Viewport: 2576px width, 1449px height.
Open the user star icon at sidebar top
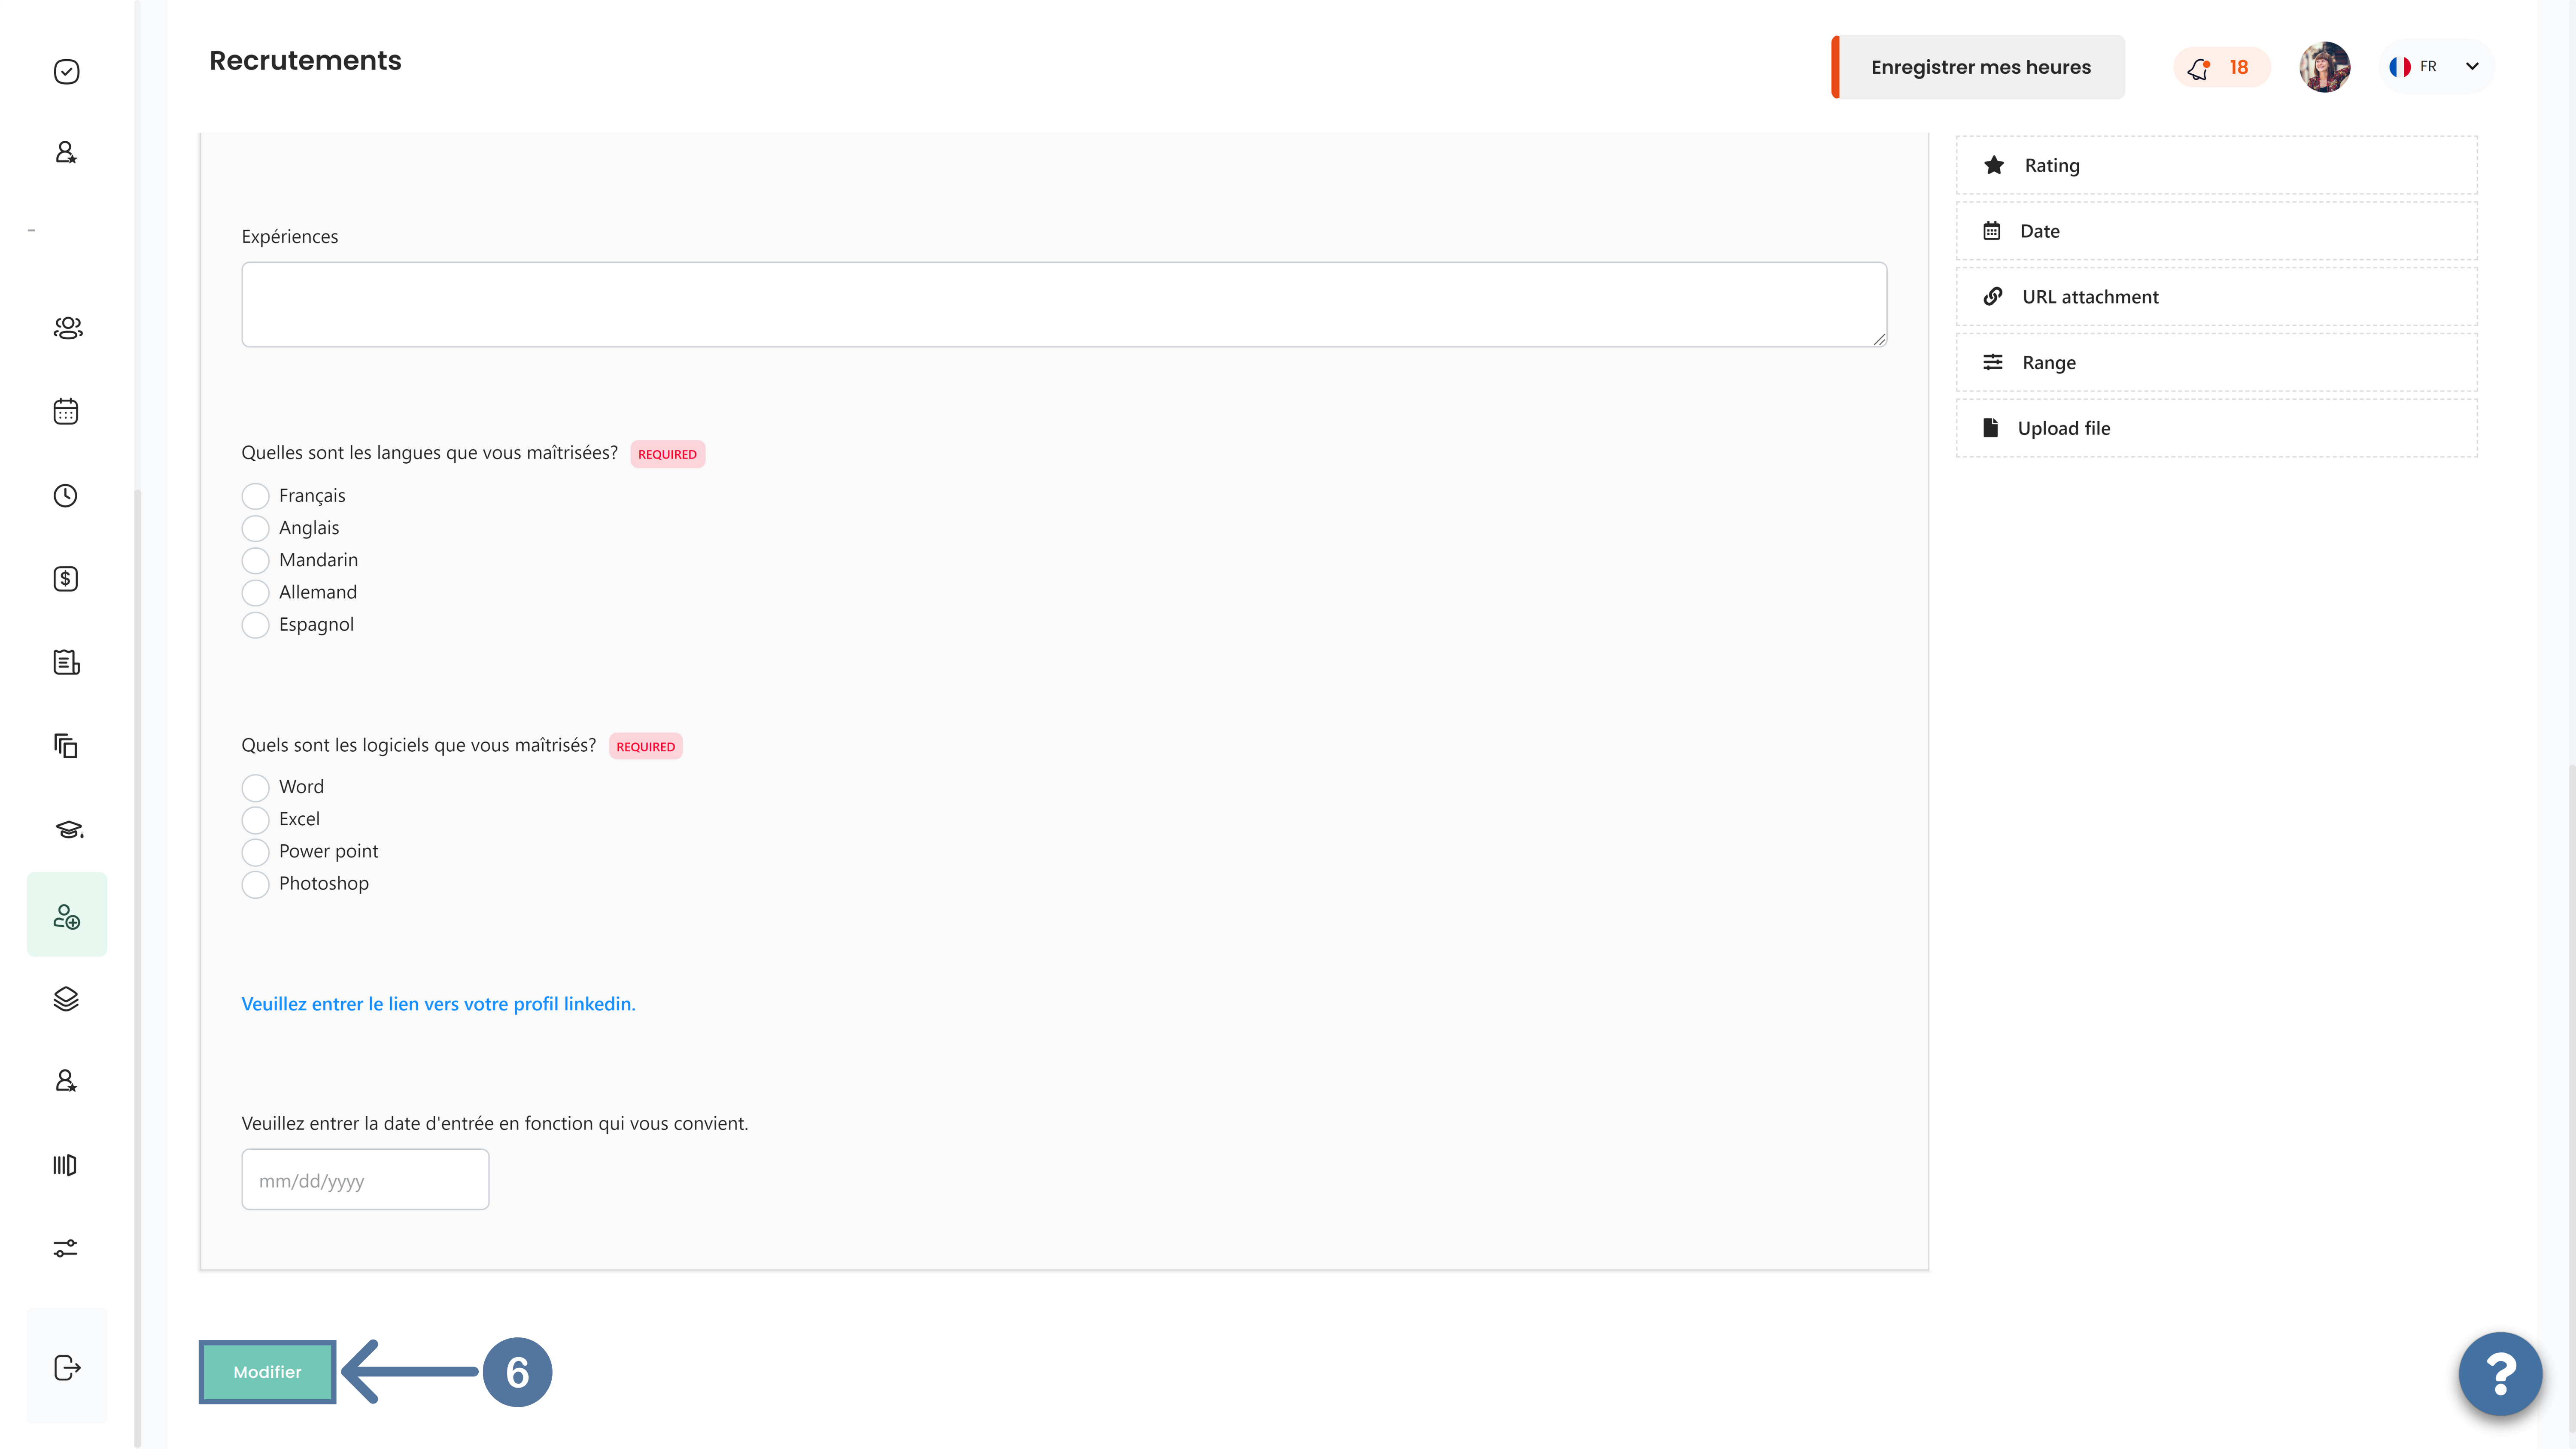(66, 152)
